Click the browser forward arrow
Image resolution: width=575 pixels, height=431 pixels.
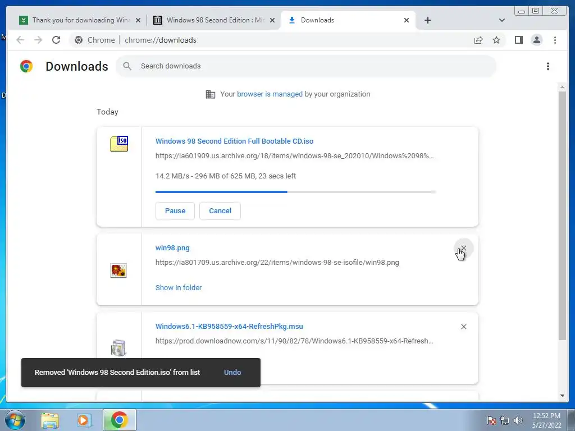pos(38,40)
